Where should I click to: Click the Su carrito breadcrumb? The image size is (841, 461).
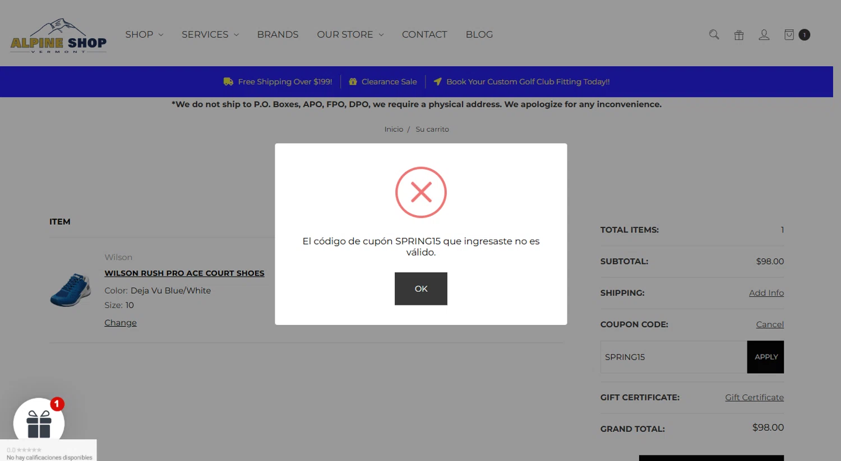(x=432, y=129)
